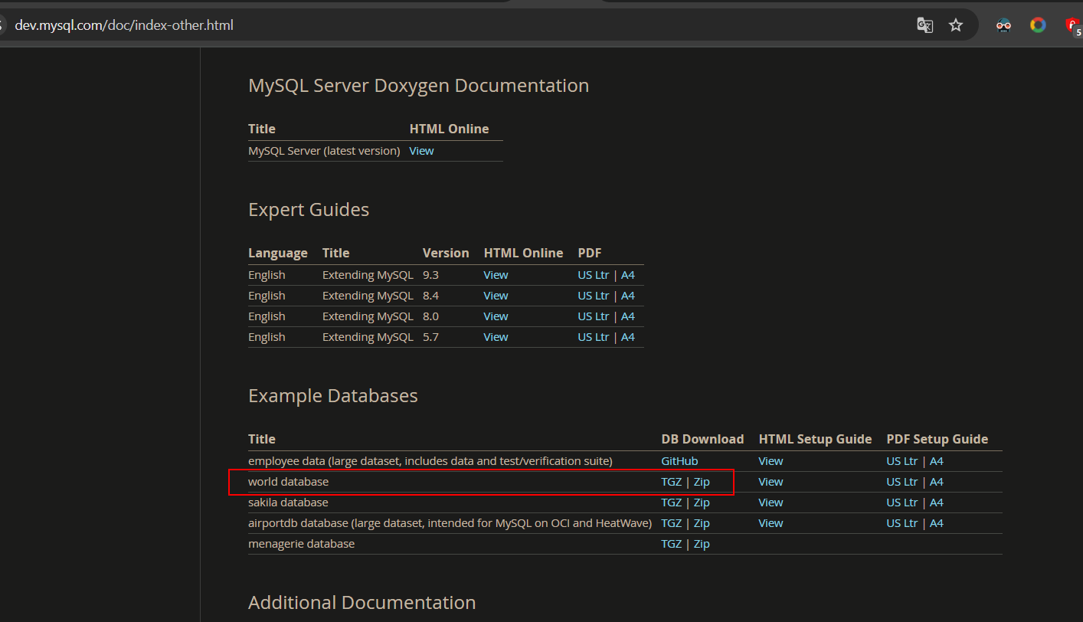Open HTML setup guide View for airportdb database

771,523
